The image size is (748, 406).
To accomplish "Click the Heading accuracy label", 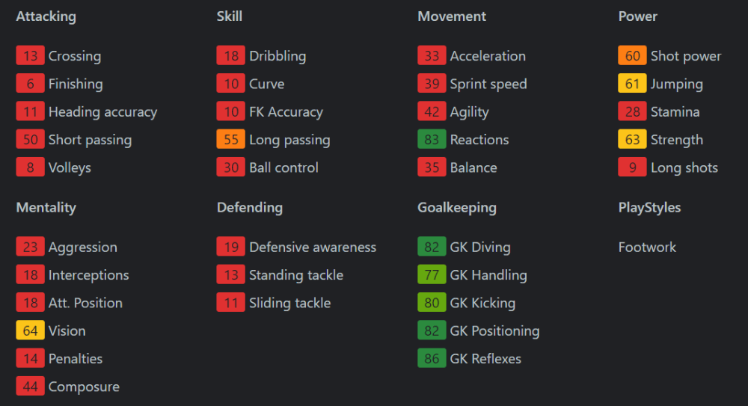I will (102, 112).
